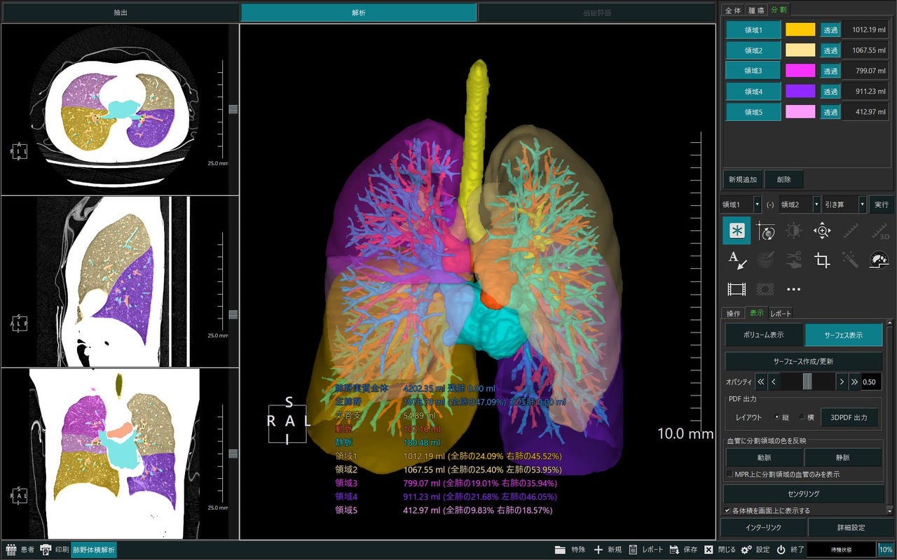Click the 新規追加 button
897x560 pixels.
coord(743,179)
